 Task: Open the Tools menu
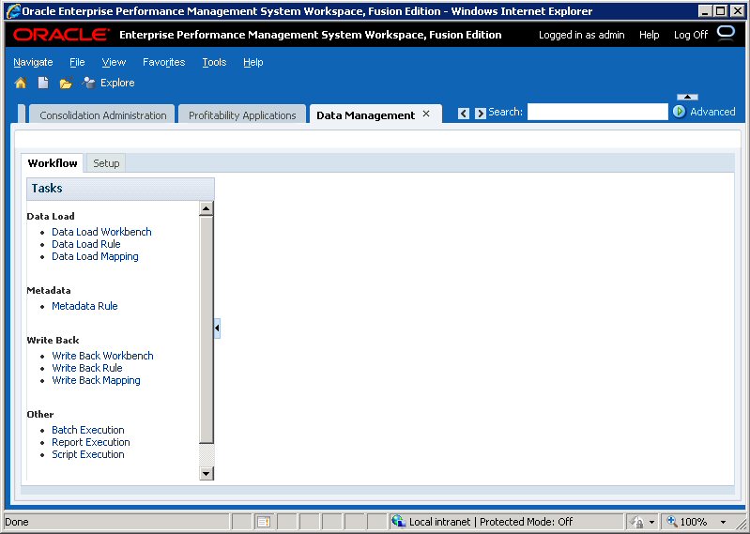click(x=214, y=62)
